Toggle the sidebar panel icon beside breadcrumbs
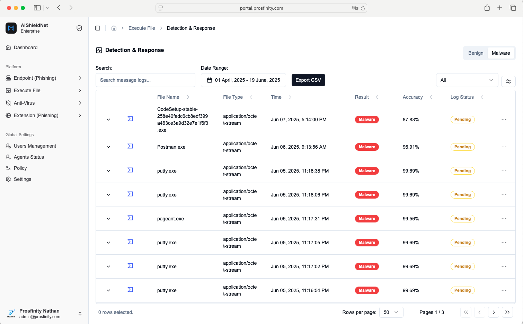Image resolution: width=523 pixels, height=324 pixels. 98,28
